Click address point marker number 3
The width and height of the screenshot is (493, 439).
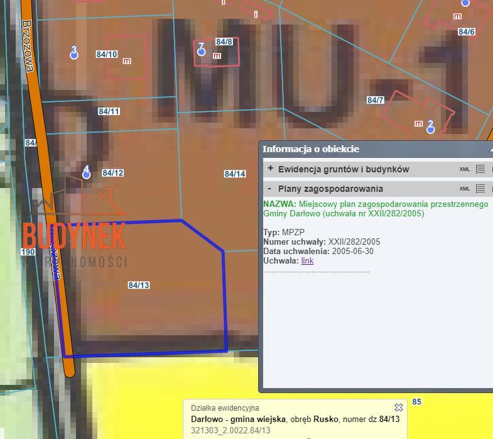click(74, 53)
